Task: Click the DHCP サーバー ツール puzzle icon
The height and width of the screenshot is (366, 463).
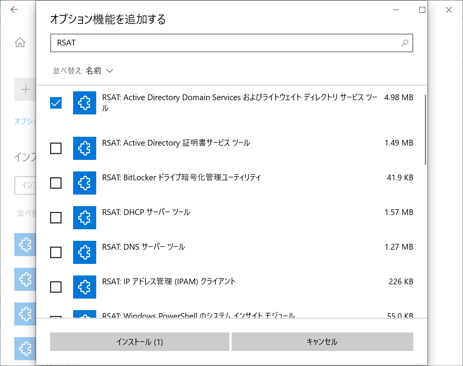Action: coord(84,218)
